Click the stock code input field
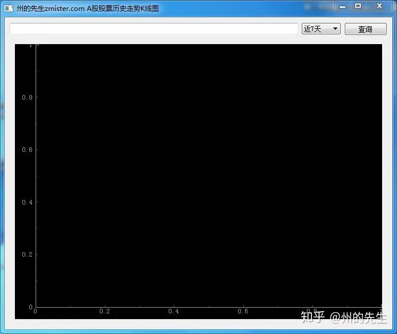Viewport: 397px width, 334px height. 154,29
